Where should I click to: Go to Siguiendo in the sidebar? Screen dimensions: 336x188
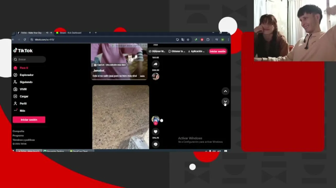23,82
